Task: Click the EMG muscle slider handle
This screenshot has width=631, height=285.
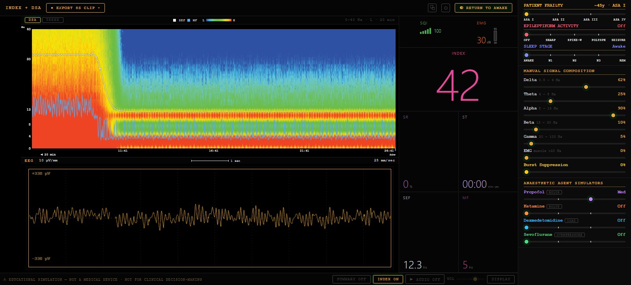Action: pos(526,158)
